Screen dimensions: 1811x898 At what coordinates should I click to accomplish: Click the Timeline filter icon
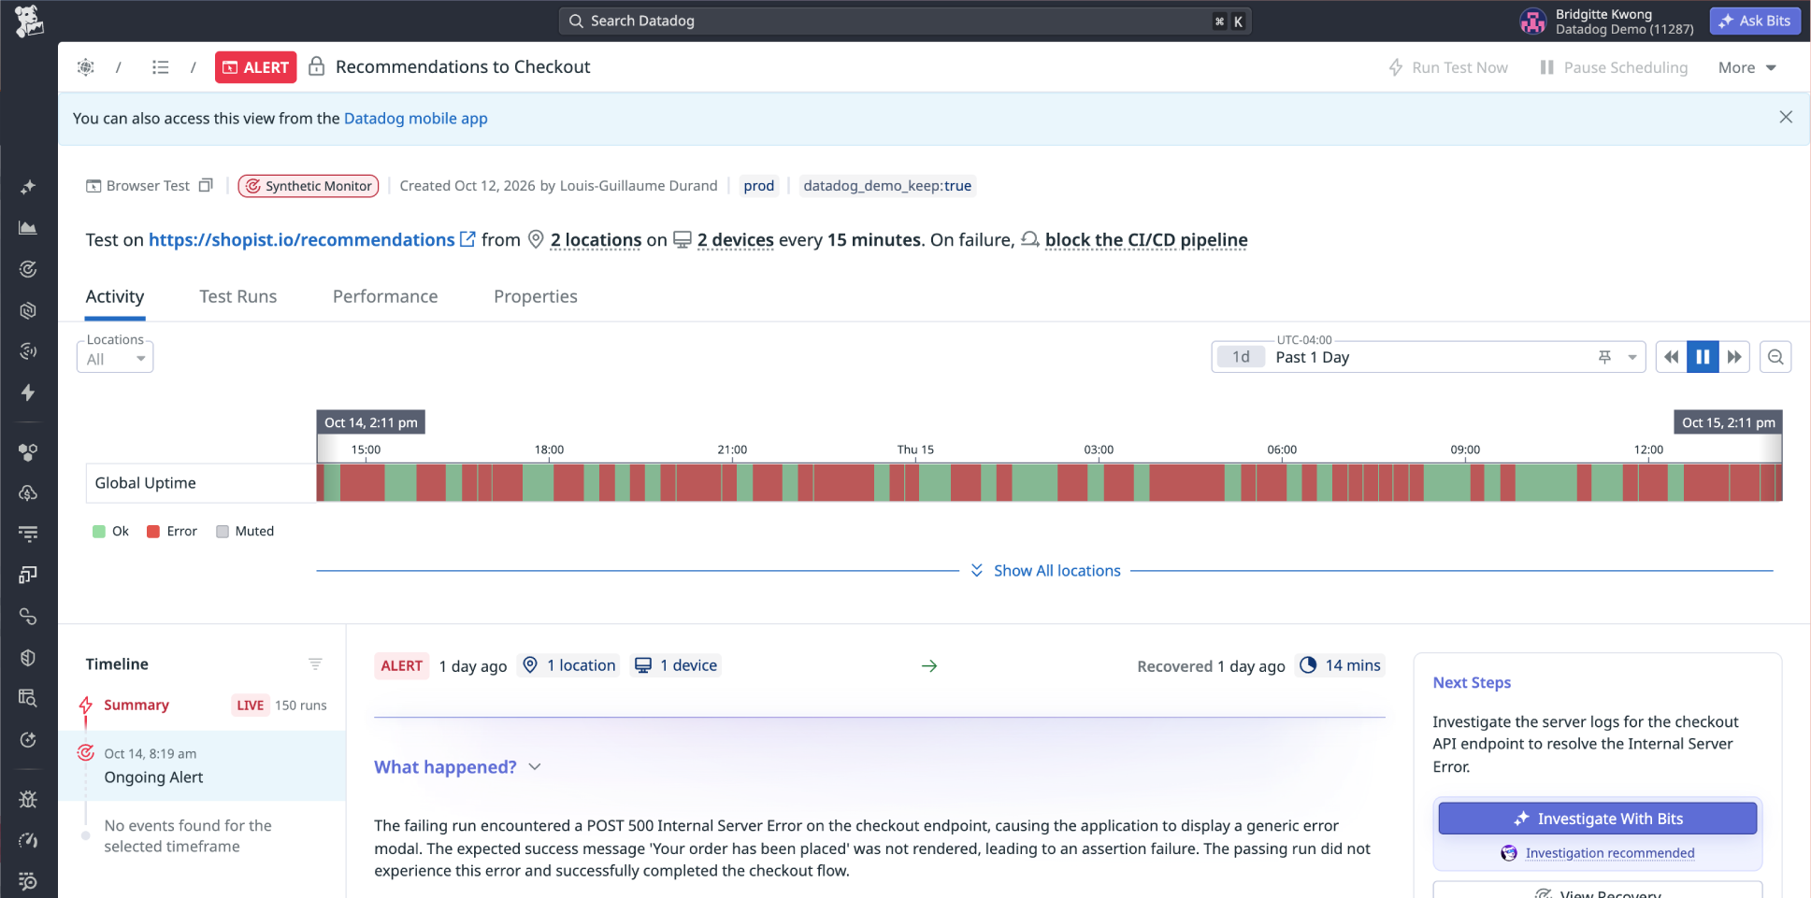(315, 663)
